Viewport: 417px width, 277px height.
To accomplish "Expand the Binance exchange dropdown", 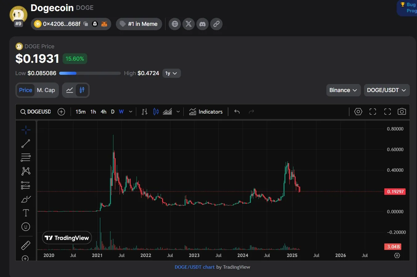I will (343, 90).
